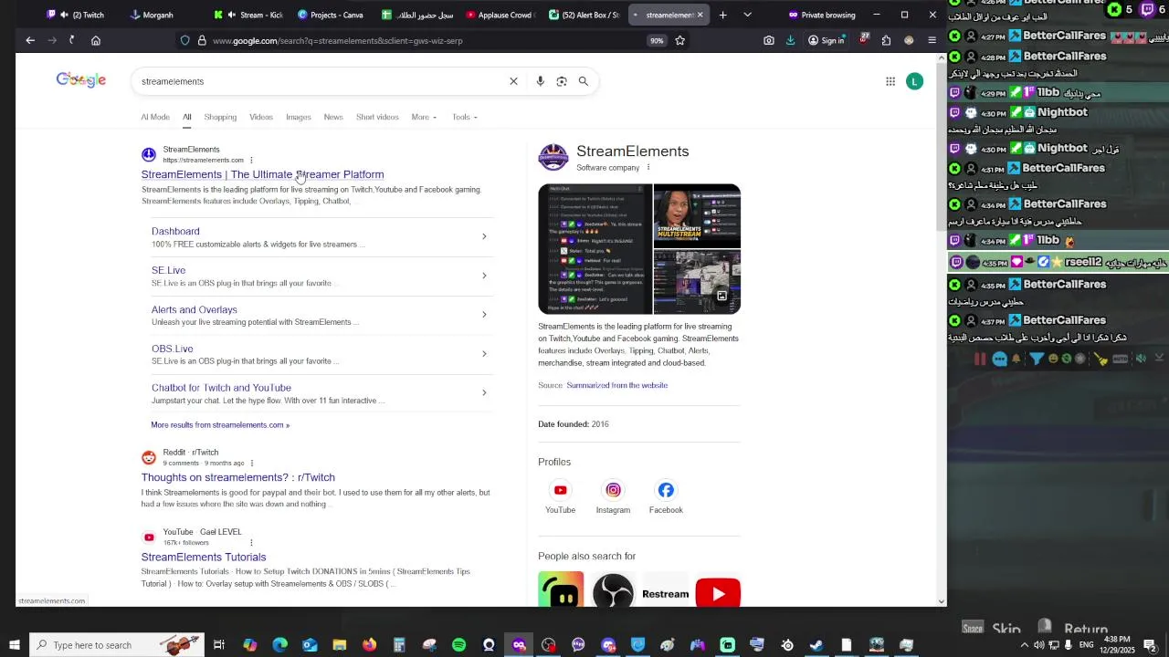The width and height of the screenshot is (1169, 657).
Task: Open the Alerts and Overlays sitelink chevron
Action: click(484, 315)
